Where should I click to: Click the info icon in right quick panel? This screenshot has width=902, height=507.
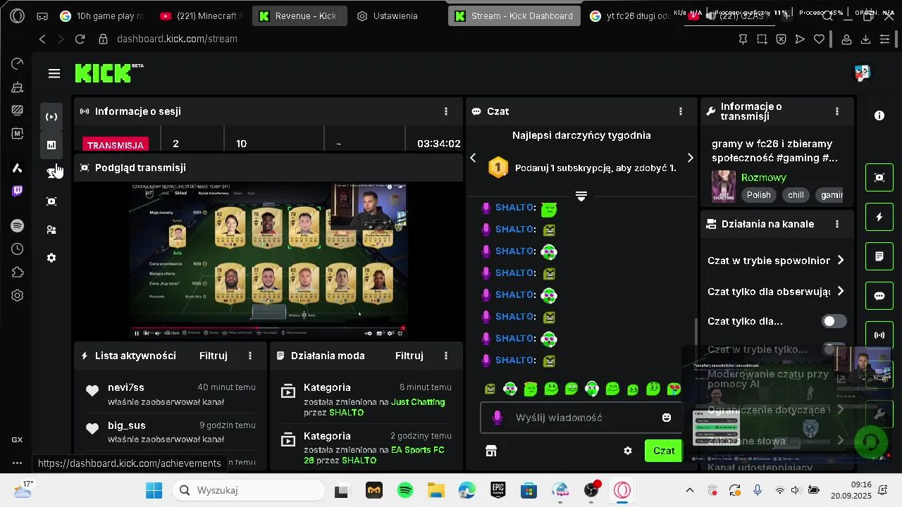point(879,115)
